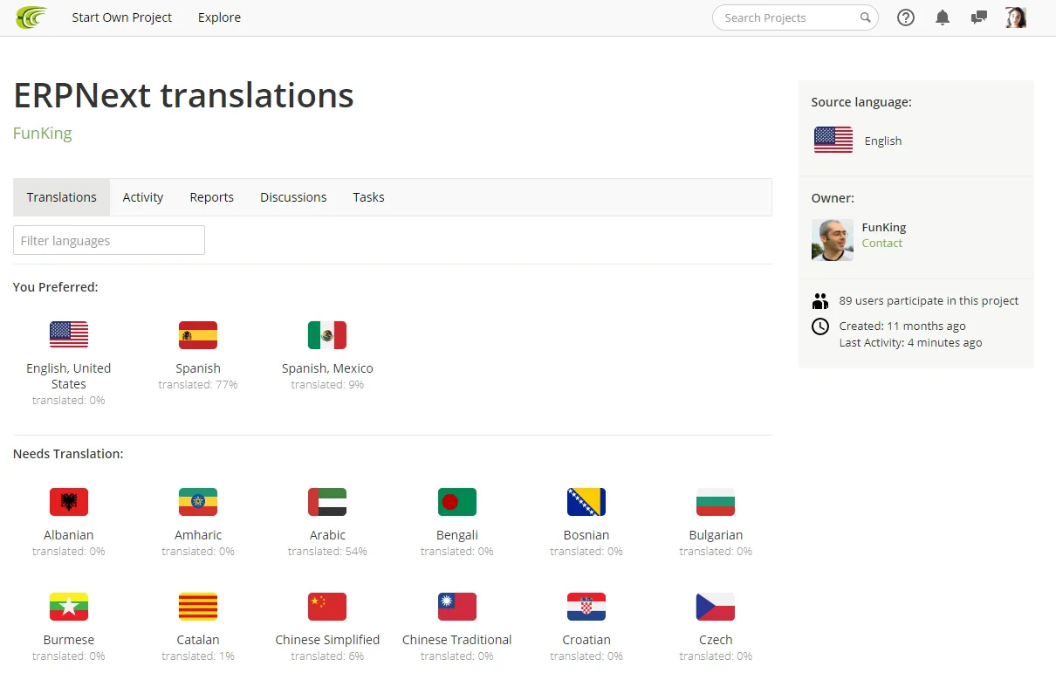Open the Chinese Simplified flag icon

327,607
